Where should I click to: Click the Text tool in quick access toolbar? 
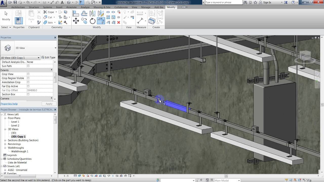point(62,2)
